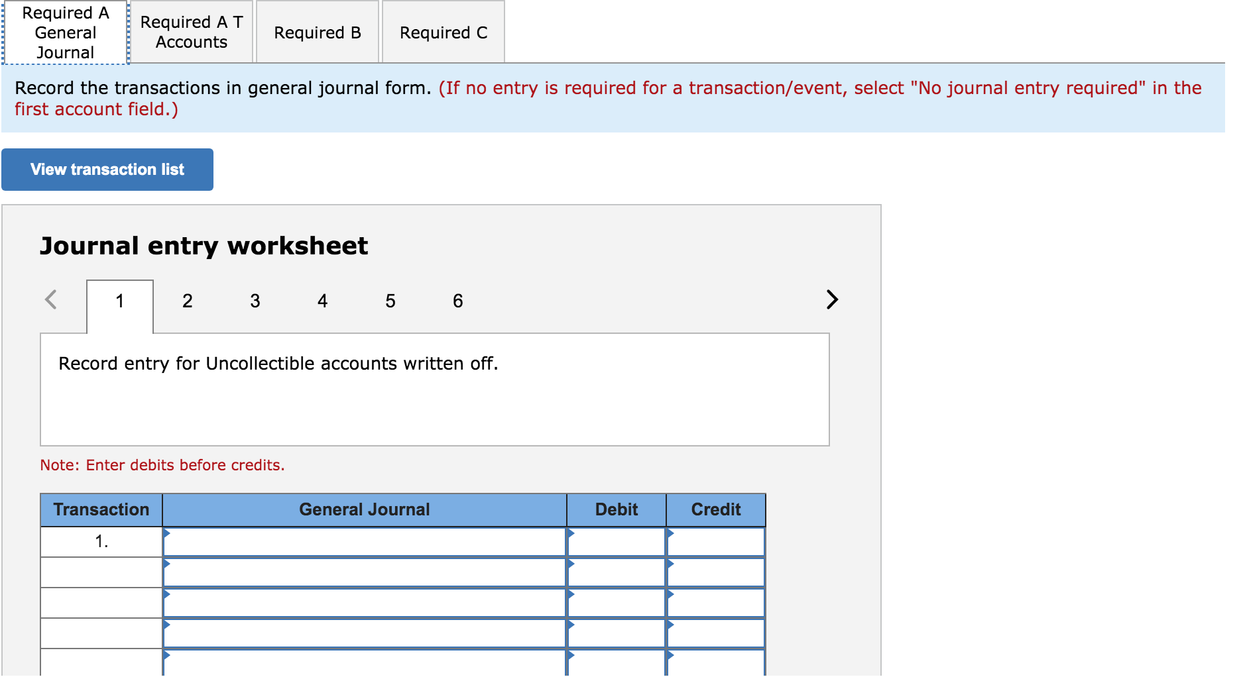Go to journal entry 5

click(x=390, y=301)
